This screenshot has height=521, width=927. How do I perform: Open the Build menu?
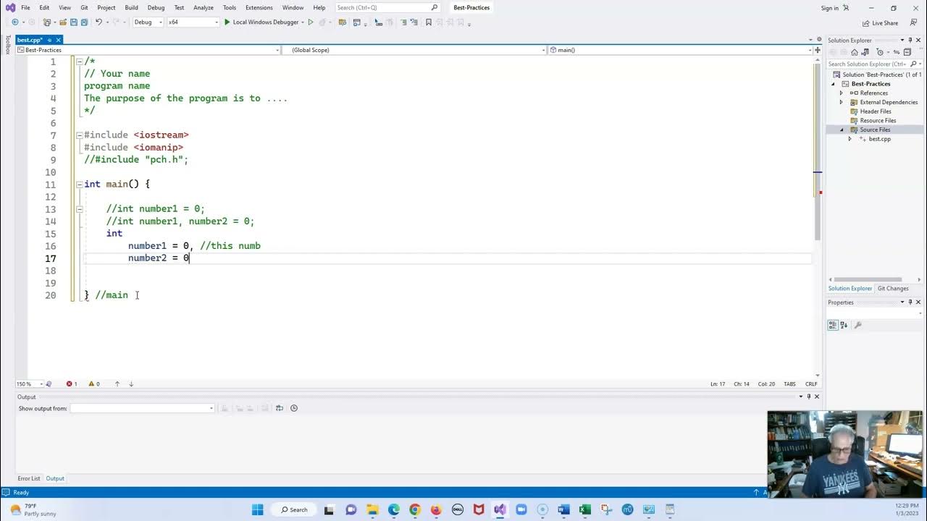131,8
